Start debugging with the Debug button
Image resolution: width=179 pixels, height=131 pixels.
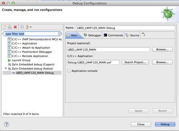165,124
